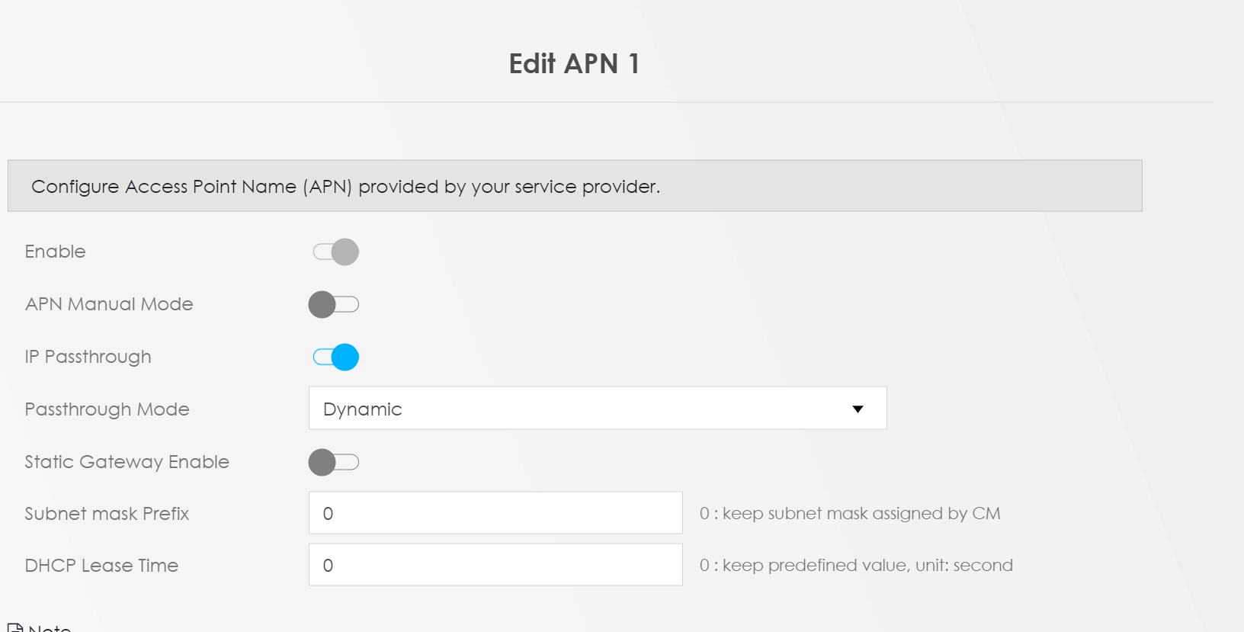
Task: Click the Static Gateway Enable label
Action: pyautogui.click(x=127, y=462)
